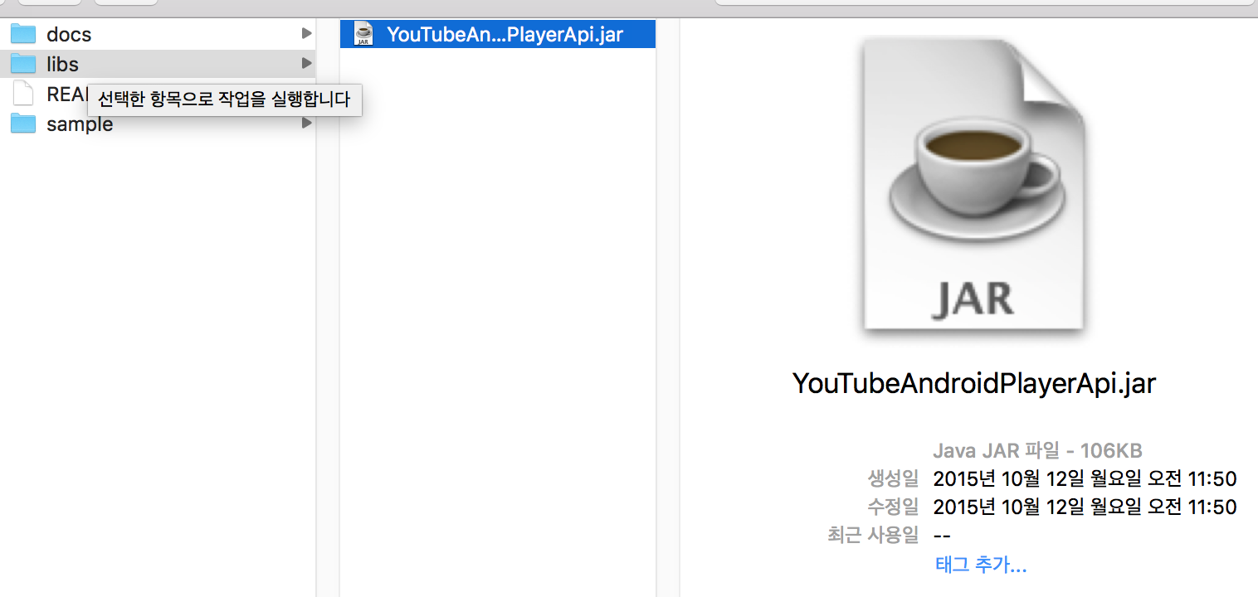
Task: Click the Java JAR 파일 - 106KB text
Action: pos(1037,451)
